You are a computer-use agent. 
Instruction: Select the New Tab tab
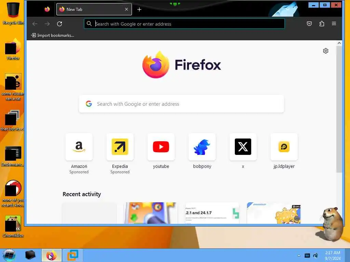click(94, 9)
